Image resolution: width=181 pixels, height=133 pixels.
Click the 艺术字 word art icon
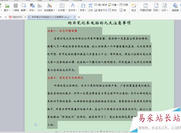[73, 6]
